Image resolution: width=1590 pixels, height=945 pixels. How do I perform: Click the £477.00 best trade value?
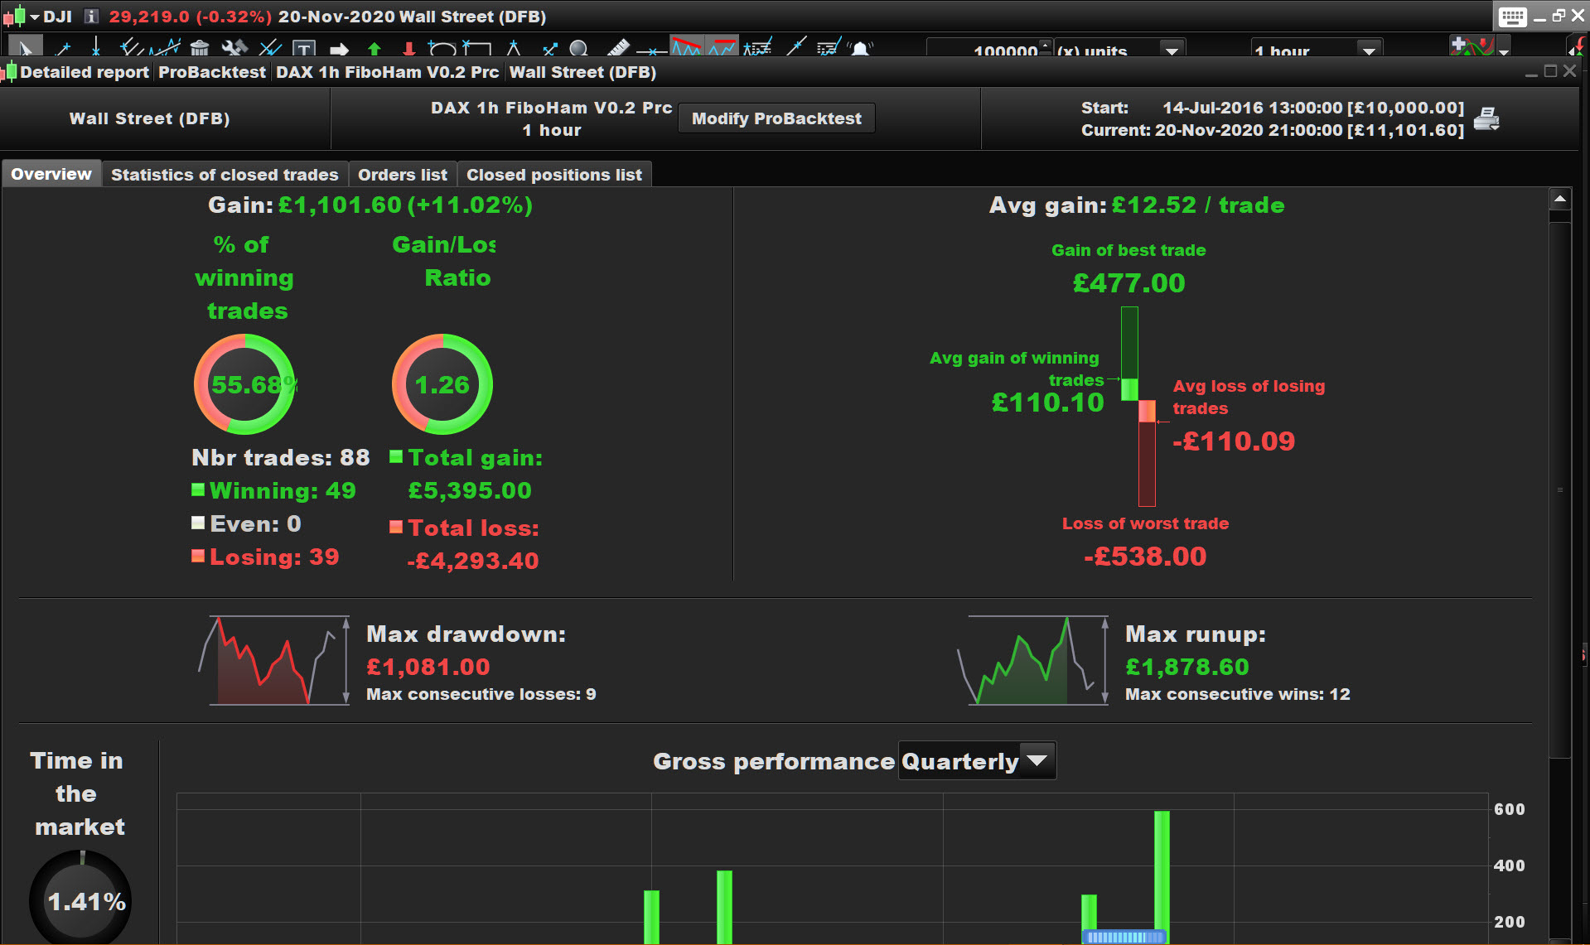1128,283
